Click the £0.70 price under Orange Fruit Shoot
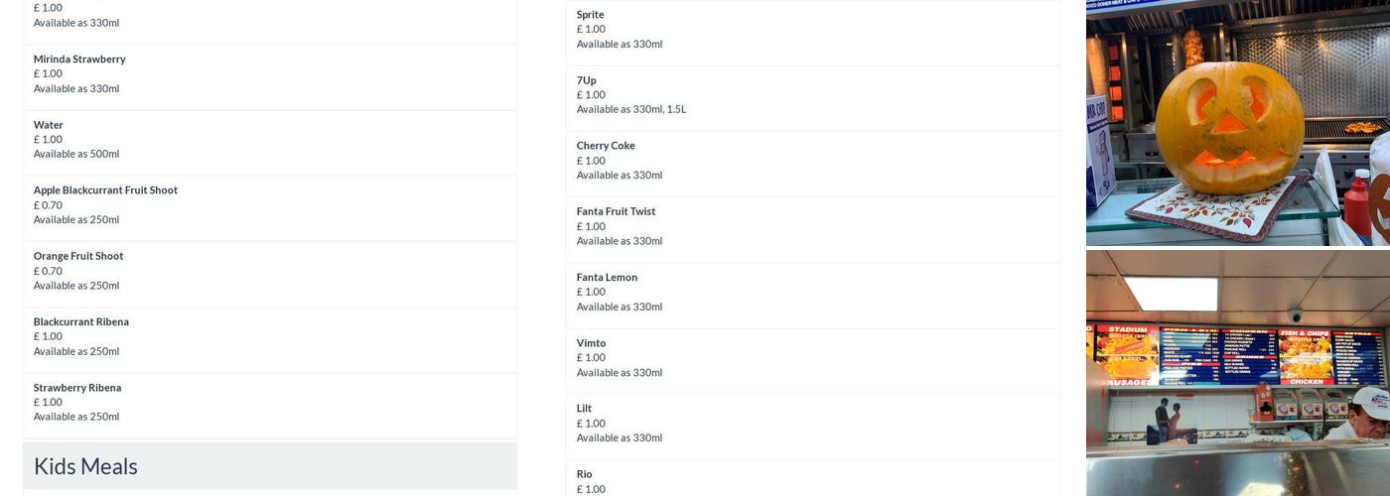 [x=48, y=271]
